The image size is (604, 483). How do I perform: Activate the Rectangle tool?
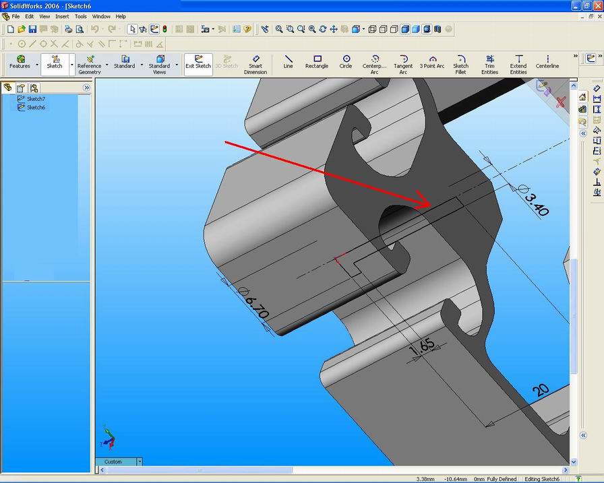coord(316,62)
